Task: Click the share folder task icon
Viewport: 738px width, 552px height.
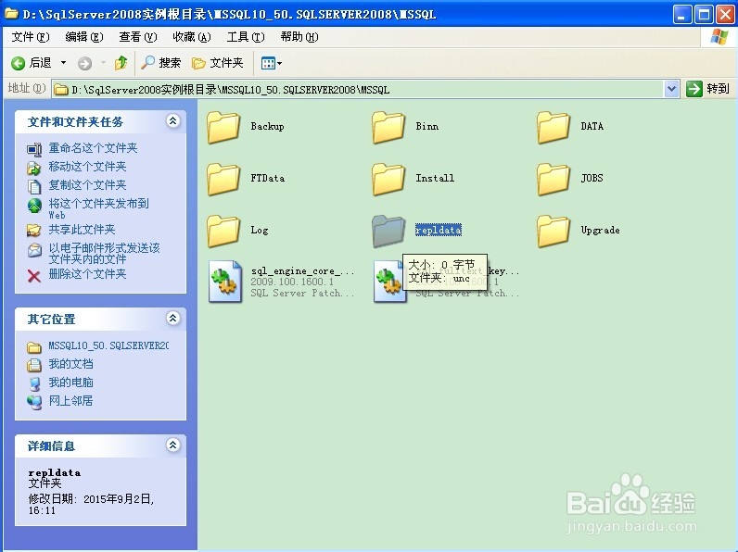Action: (34, 231)
